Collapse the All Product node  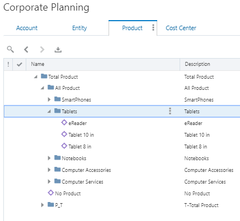point(43,88)
